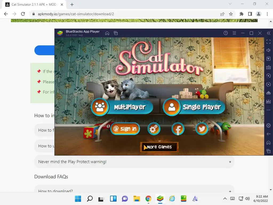Start Multiplayer mode in Cat Simulator
This screenshot has height=205, width=273.
(x=122, y=107)
